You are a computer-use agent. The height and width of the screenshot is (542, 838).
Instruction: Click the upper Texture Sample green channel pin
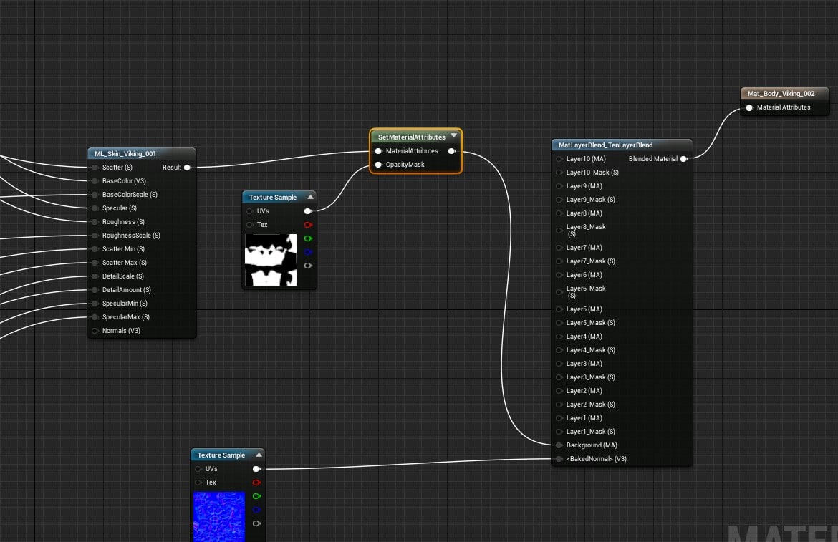(x=309, y=238)
